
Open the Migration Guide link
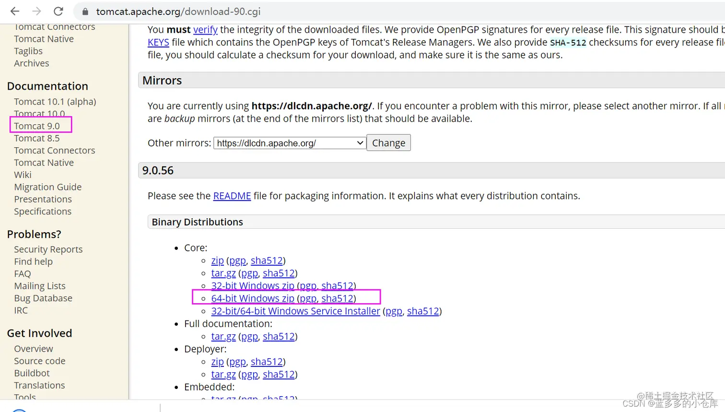pos(48,187)
